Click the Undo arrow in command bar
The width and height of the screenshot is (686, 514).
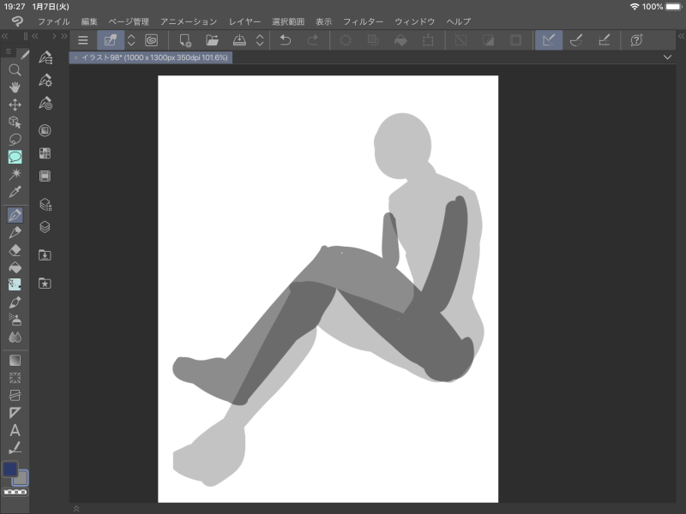pos(286,40)
